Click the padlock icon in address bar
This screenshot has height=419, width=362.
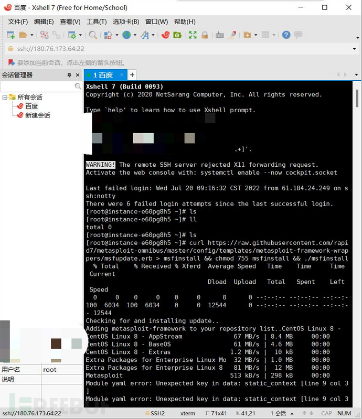10,49
